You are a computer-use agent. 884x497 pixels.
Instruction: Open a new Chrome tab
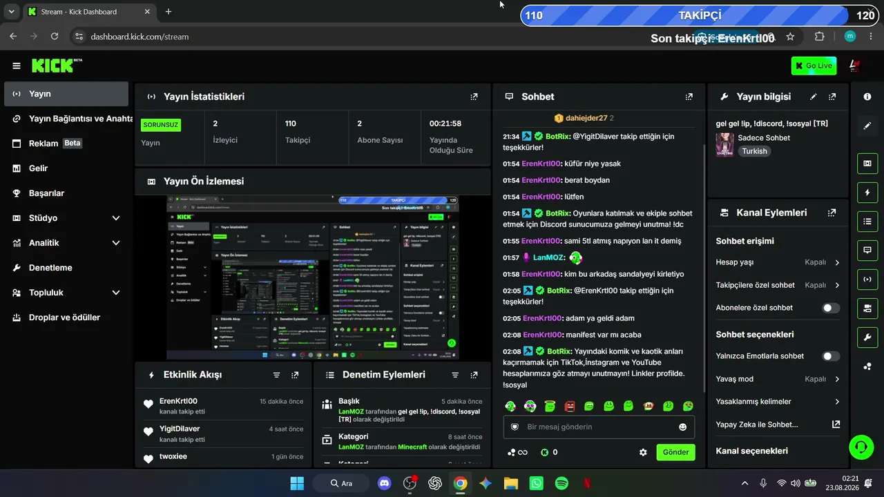point(169,12)
